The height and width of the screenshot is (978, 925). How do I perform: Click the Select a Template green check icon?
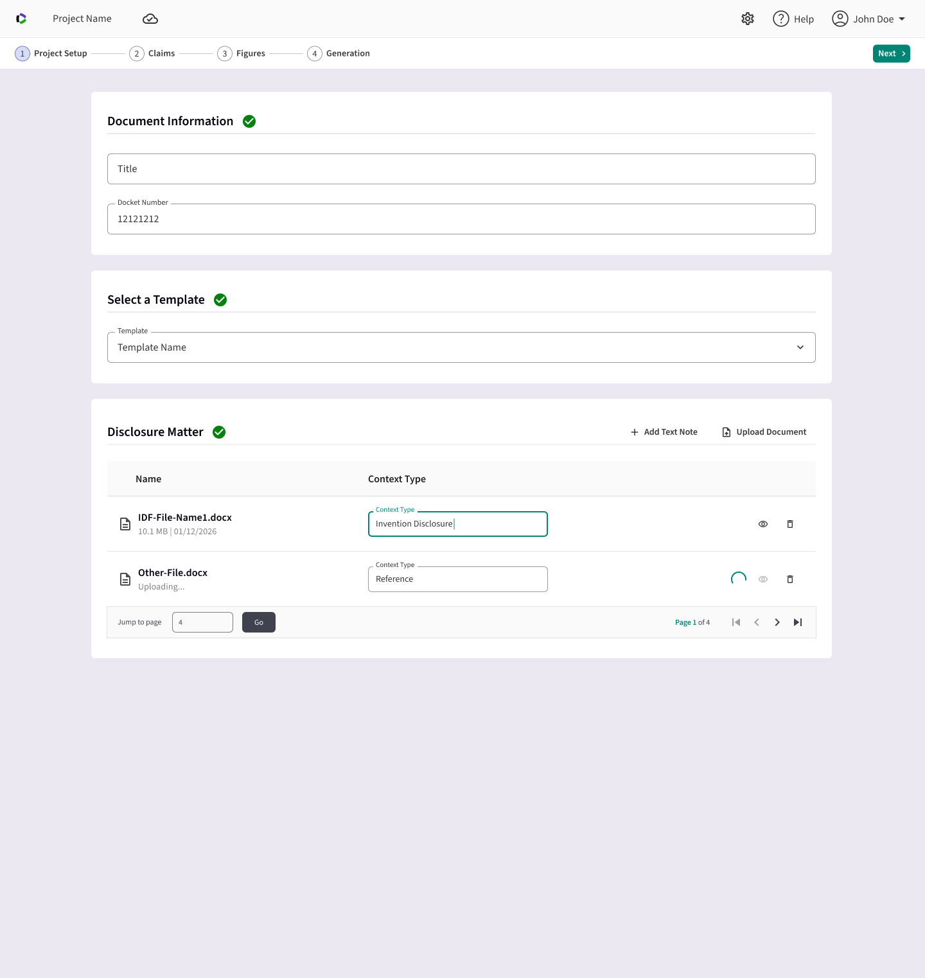click(x=220, y=300)
